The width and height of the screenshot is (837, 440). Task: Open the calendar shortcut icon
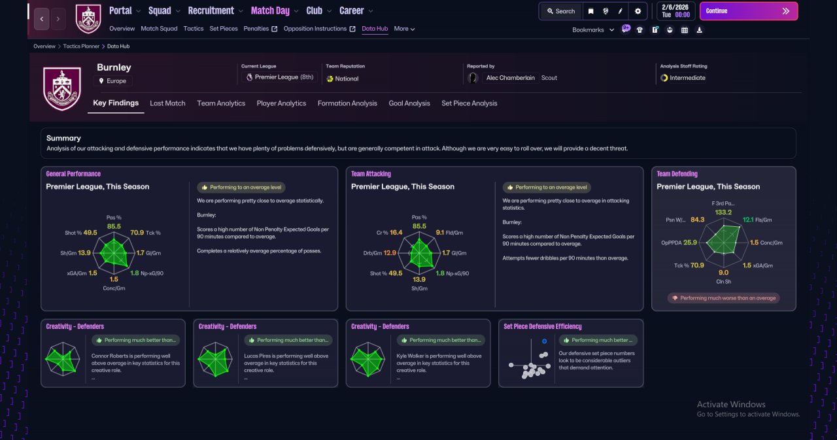tap(685, 29)
